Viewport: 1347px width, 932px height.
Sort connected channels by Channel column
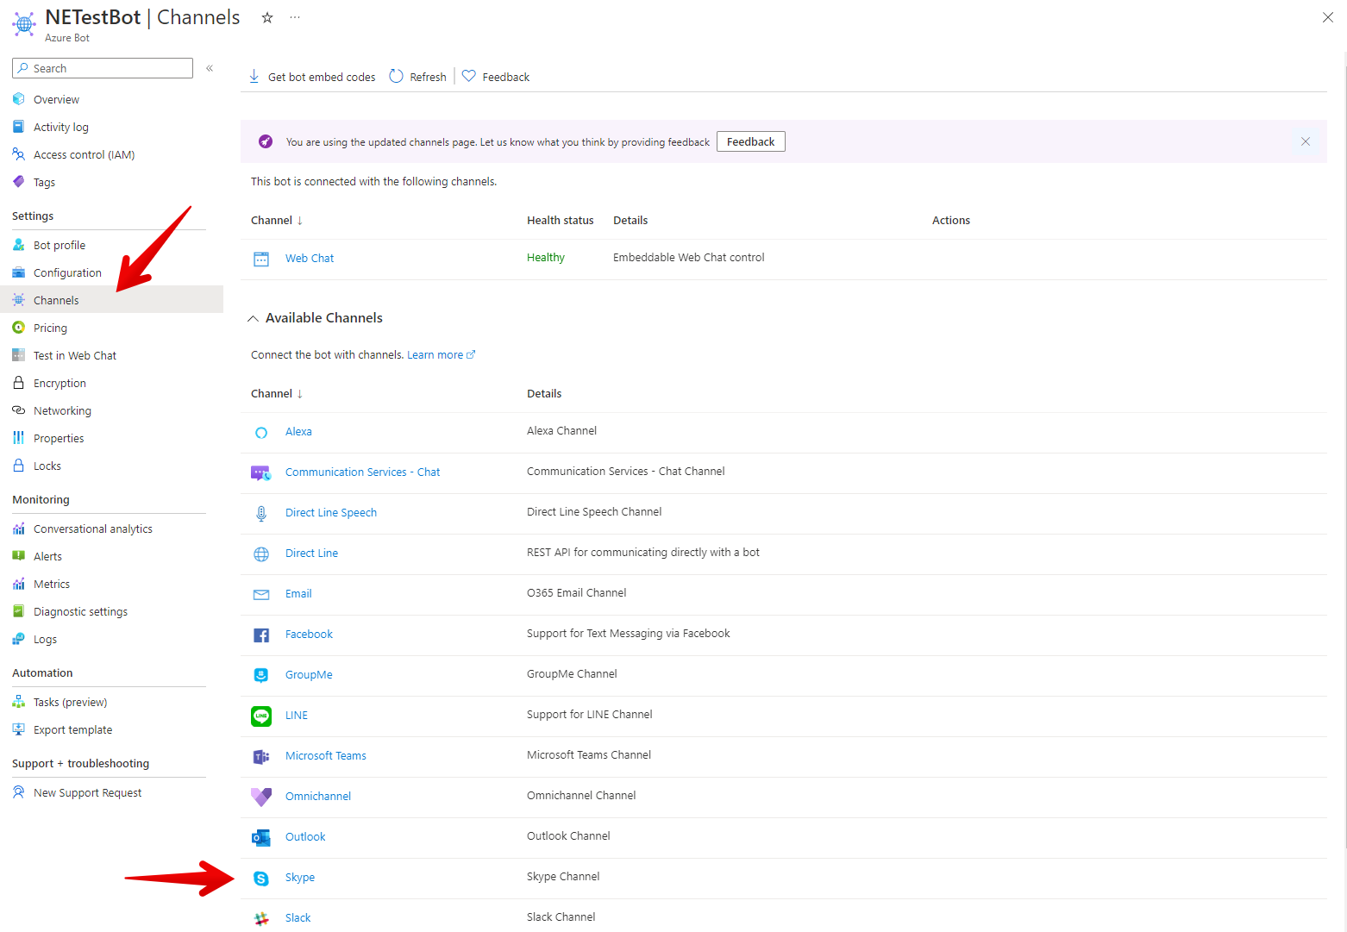click(277, 221)
